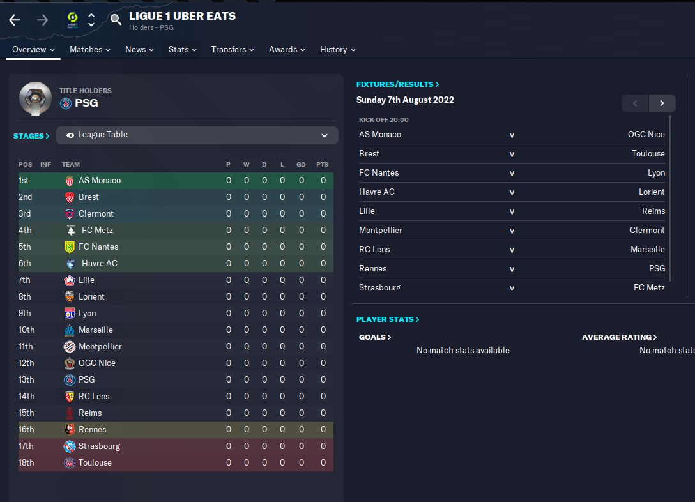Screen dimensions: 695x502
Task: Expand the Overview tab dropdown chevron
Action: [54, 49]
